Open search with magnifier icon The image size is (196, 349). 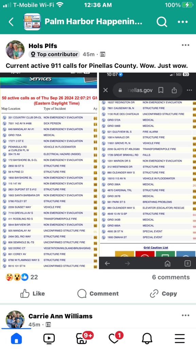click(x=162, y=22)
